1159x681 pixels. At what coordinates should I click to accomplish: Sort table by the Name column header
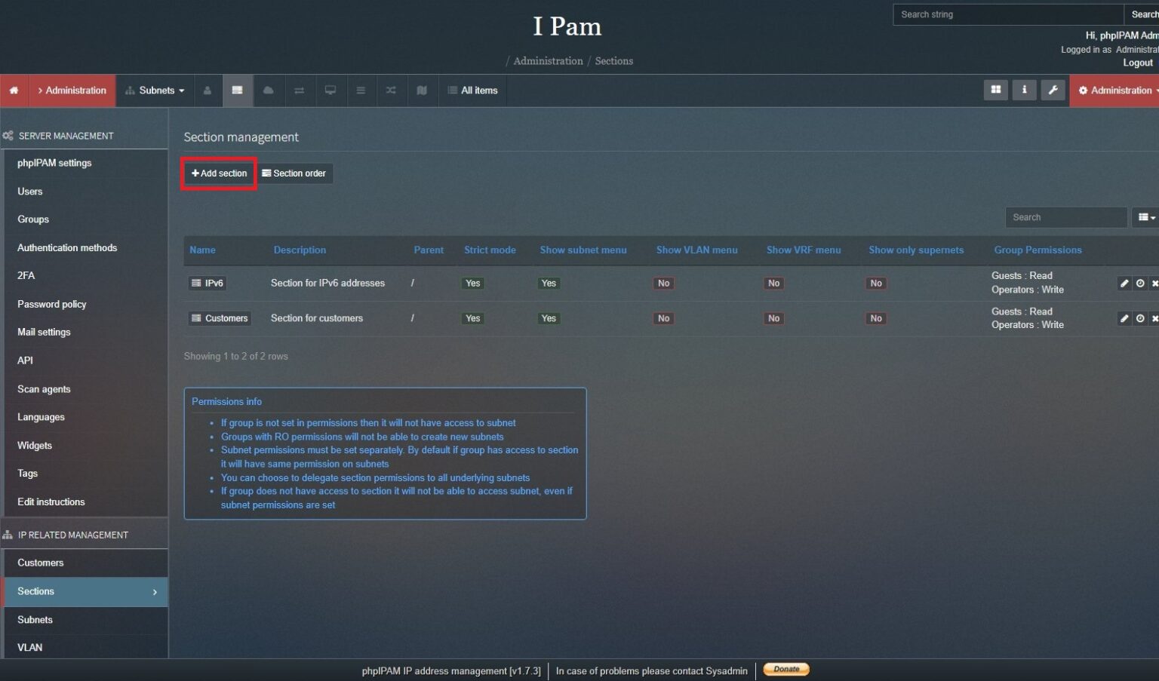click(202, 250)
